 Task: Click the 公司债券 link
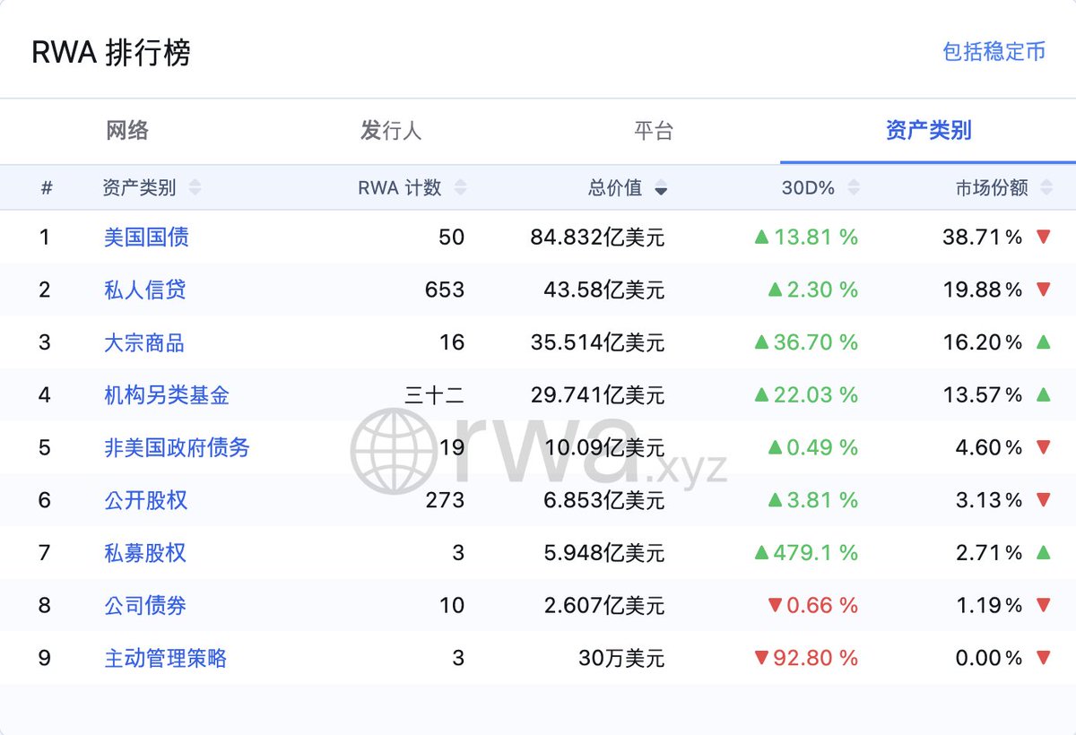(145, 606)
